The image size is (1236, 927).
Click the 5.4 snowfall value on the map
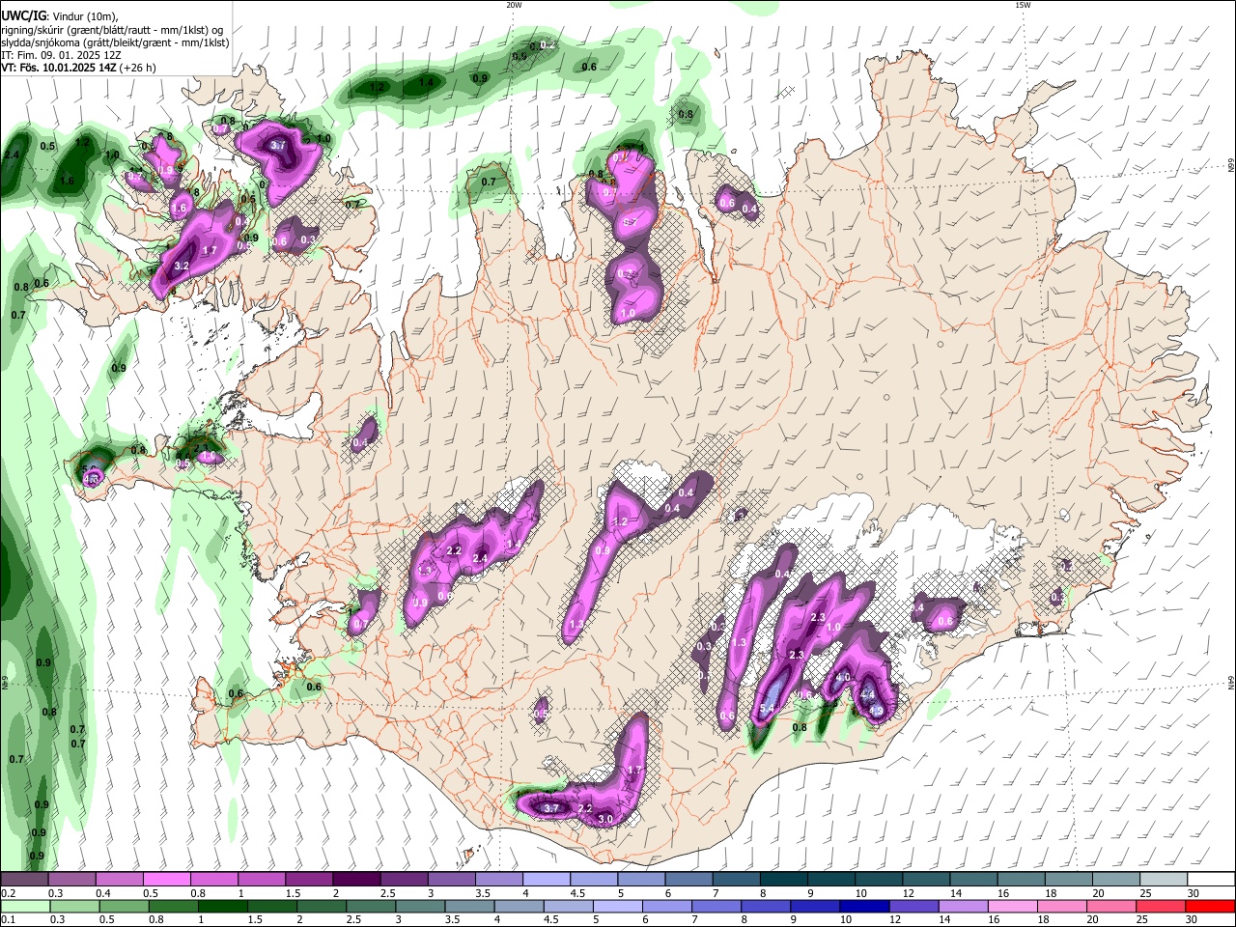pyautogui.click(x=768, y=710)
